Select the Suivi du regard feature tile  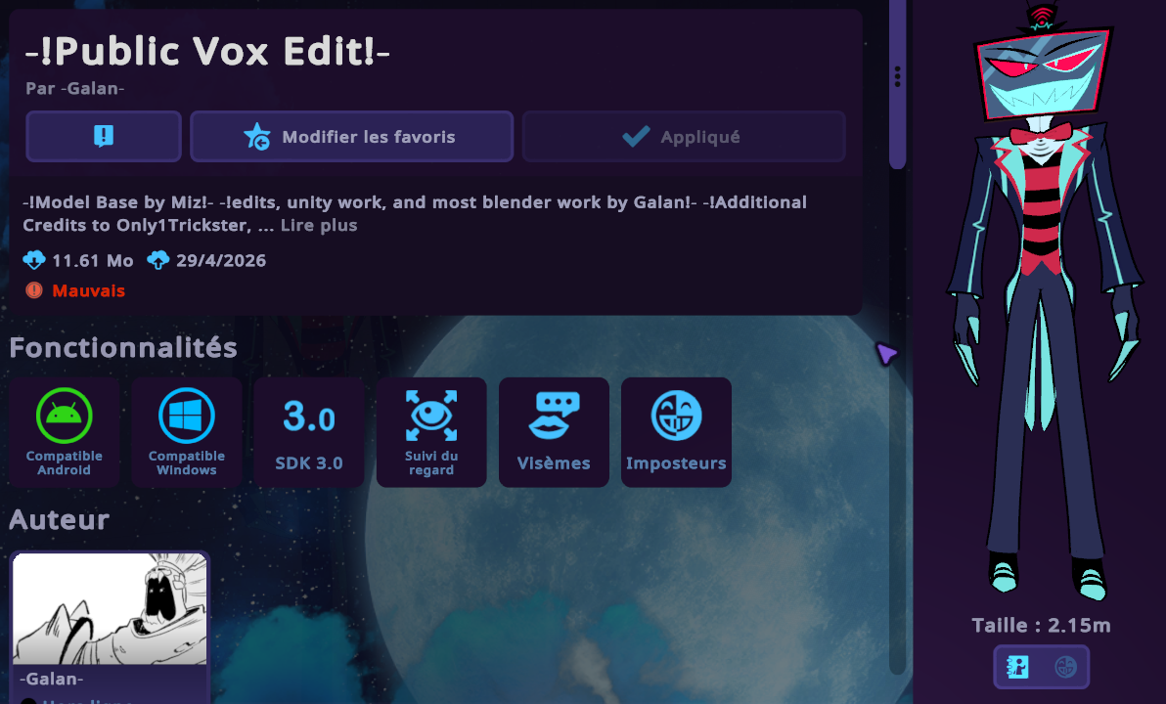tap(431, 432)
